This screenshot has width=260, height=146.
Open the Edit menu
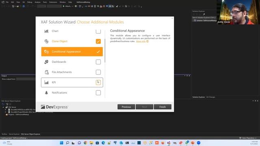click(13, 2)
